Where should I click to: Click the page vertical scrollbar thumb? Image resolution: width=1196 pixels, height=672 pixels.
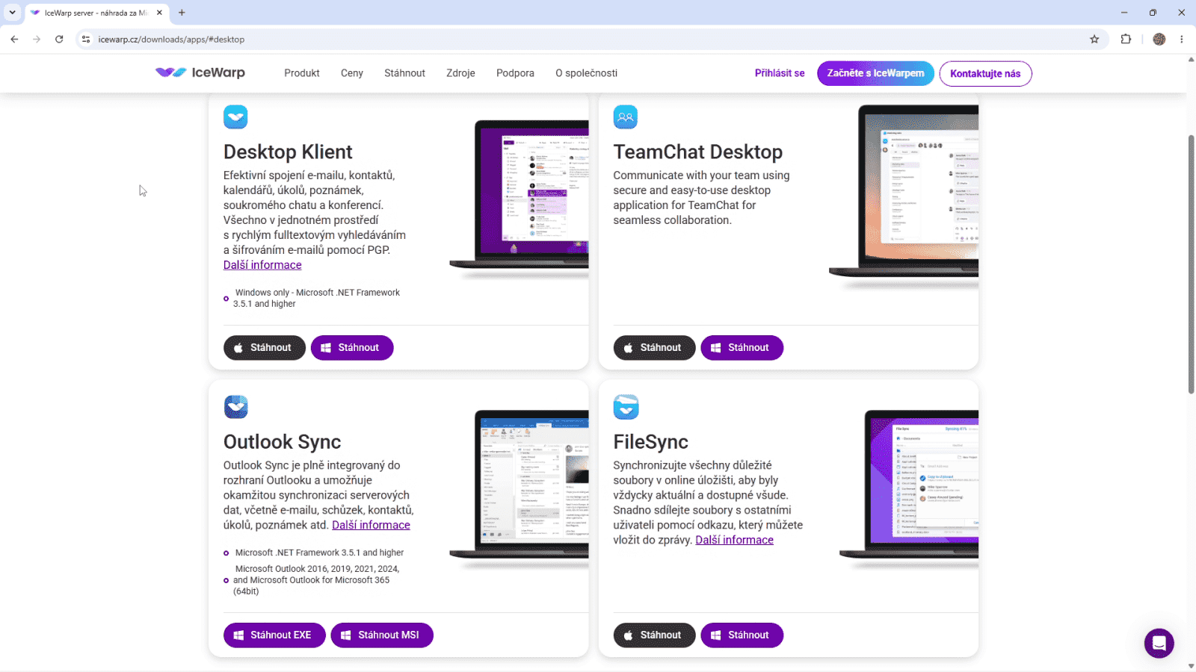coord(1191,264)
